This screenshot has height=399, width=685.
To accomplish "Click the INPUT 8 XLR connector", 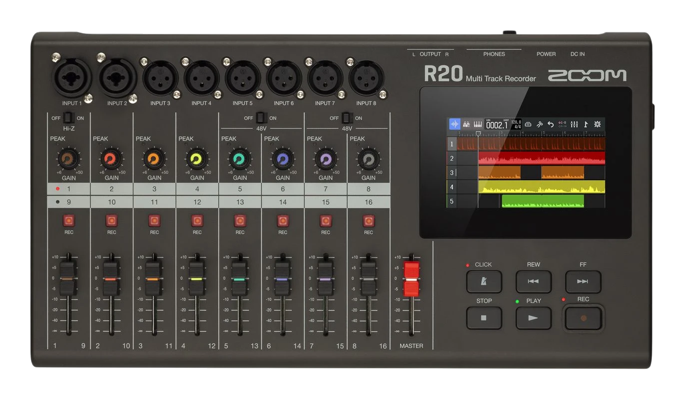I will (366, 78).
